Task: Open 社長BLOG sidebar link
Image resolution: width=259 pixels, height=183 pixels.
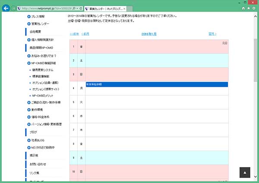Action: click(x=38, y=140)
